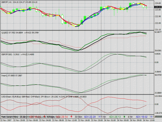The image size is (162, 122).
Task: Click the 4 Hr timeframe label
Action: pyautogui.click(x=130, y=117)
